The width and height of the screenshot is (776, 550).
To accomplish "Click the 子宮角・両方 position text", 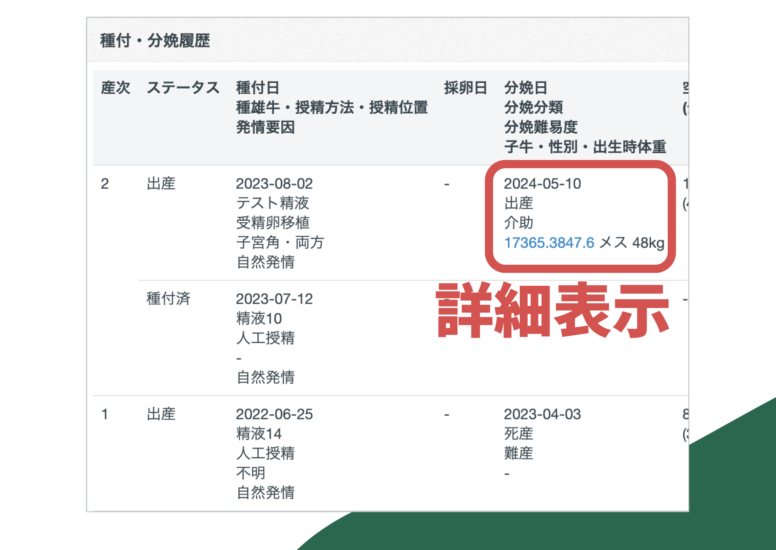I will coord(280,243).
